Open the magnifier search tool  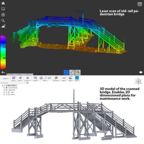[3, 21]
